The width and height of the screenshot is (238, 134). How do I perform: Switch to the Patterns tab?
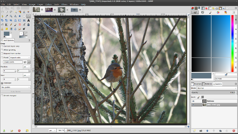(207, 84)
